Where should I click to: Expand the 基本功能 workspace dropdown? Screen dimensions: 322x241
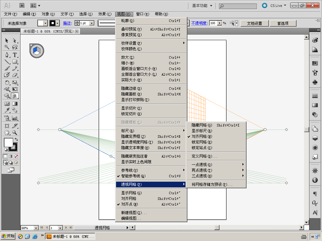coord(202,6)
